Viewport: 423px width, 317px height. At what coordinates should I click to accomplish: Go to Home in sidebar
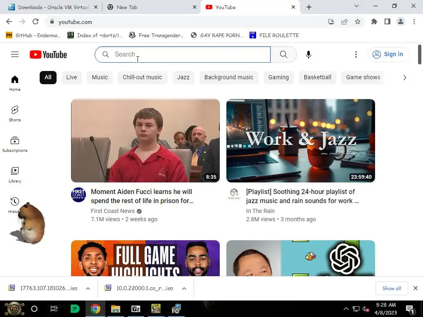pos(15,83)
